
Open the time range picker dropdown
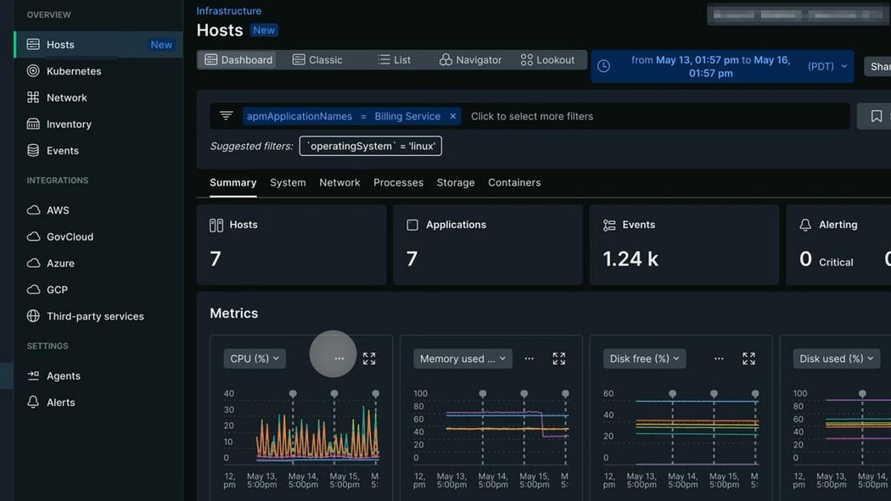coord(722,66)
